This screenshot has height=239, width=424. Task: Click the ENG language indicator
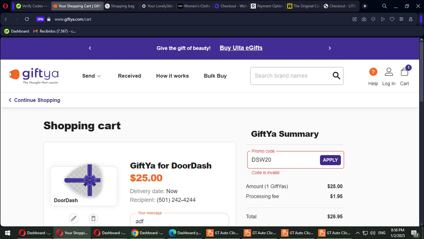pos(382,233)
